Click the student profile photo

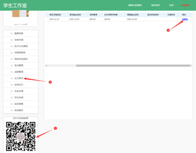(x=21, y=14)
